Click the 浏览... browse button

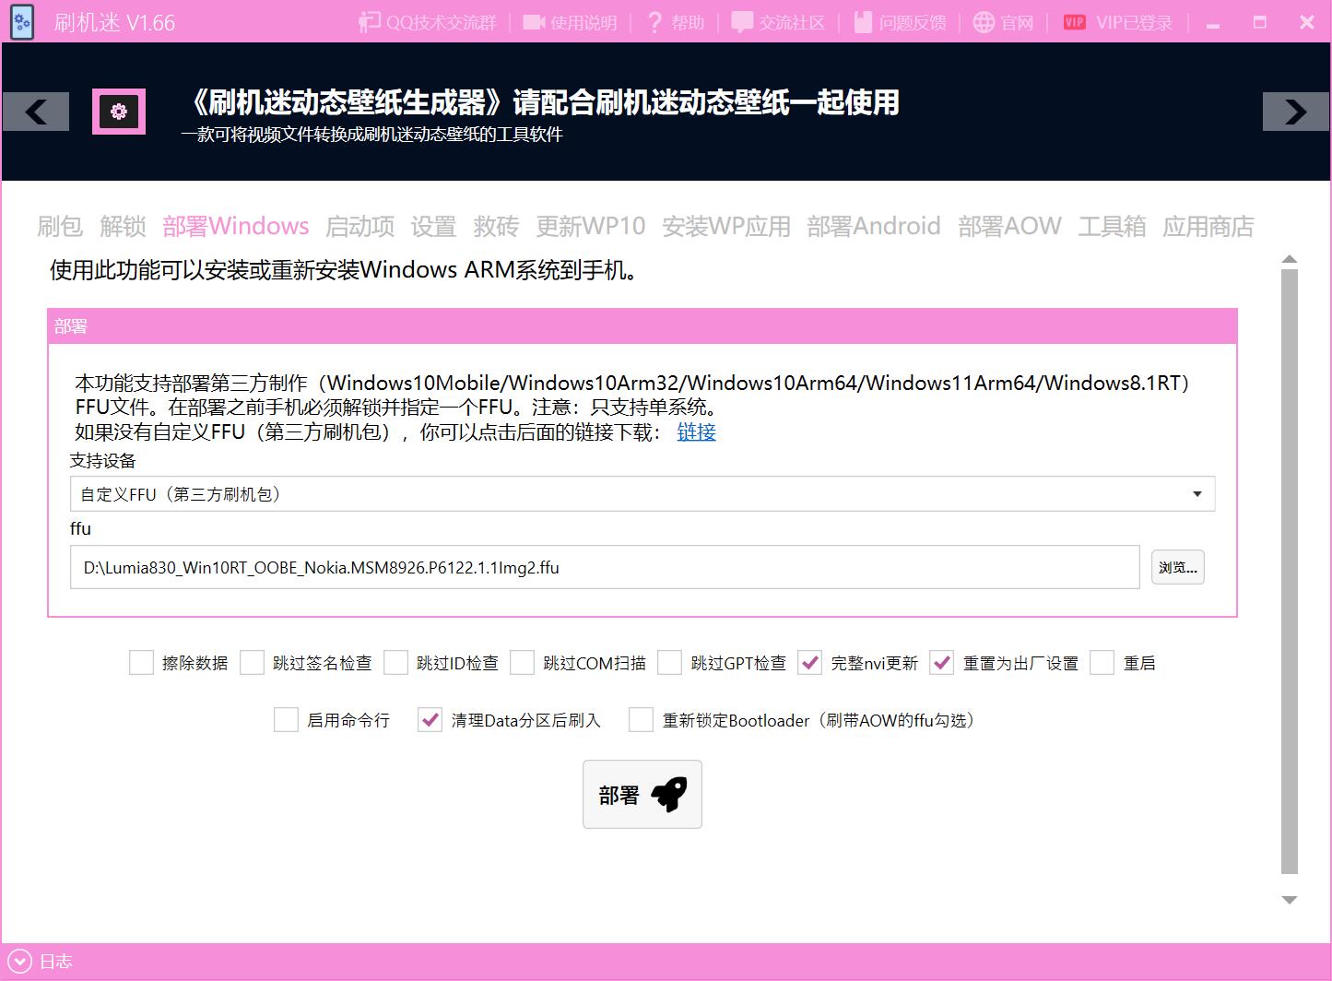click(1177, 567)
